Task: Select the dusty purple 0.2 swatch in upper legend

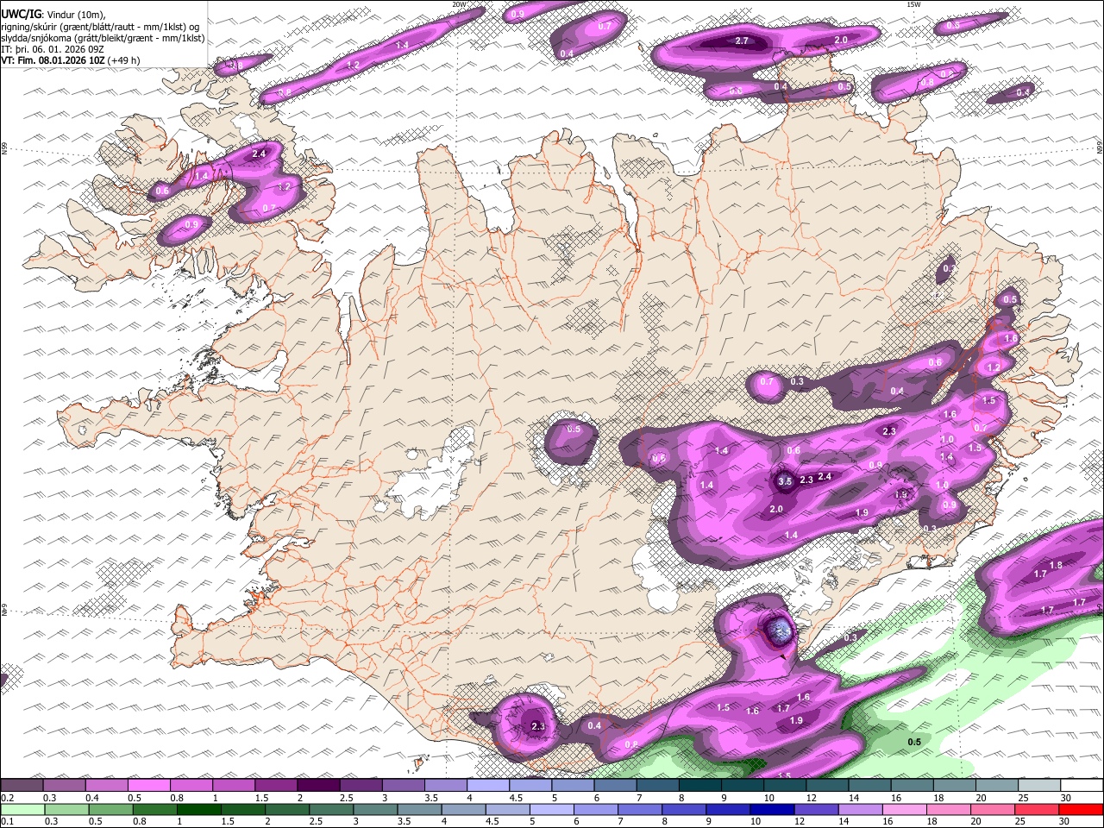Action: point(22,786)
